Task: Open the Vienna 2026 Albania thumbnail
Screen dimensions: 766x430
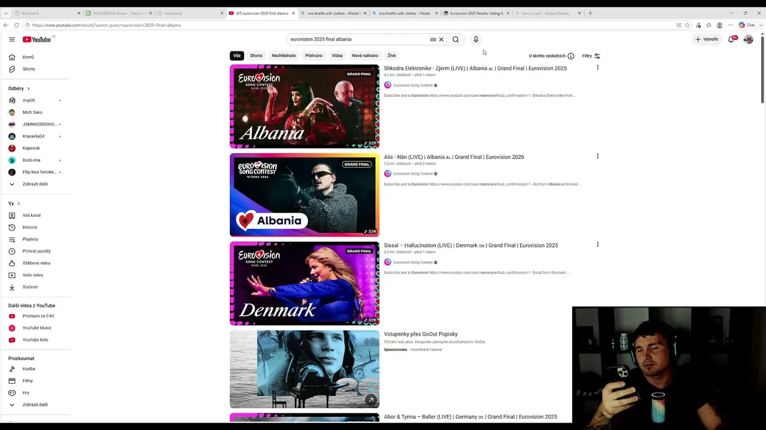Action: [305, 195]
